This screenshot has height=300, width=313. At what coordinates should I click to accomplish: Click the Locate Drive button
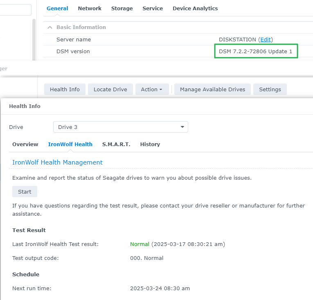click(x=110, y=89)
